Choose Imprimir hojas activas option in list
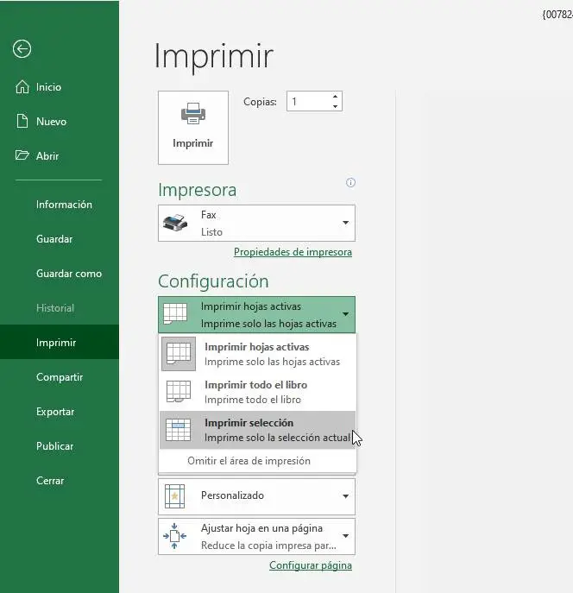Viewport: 573px width, 593px height. pyautogui.click(x=258, y=354)
